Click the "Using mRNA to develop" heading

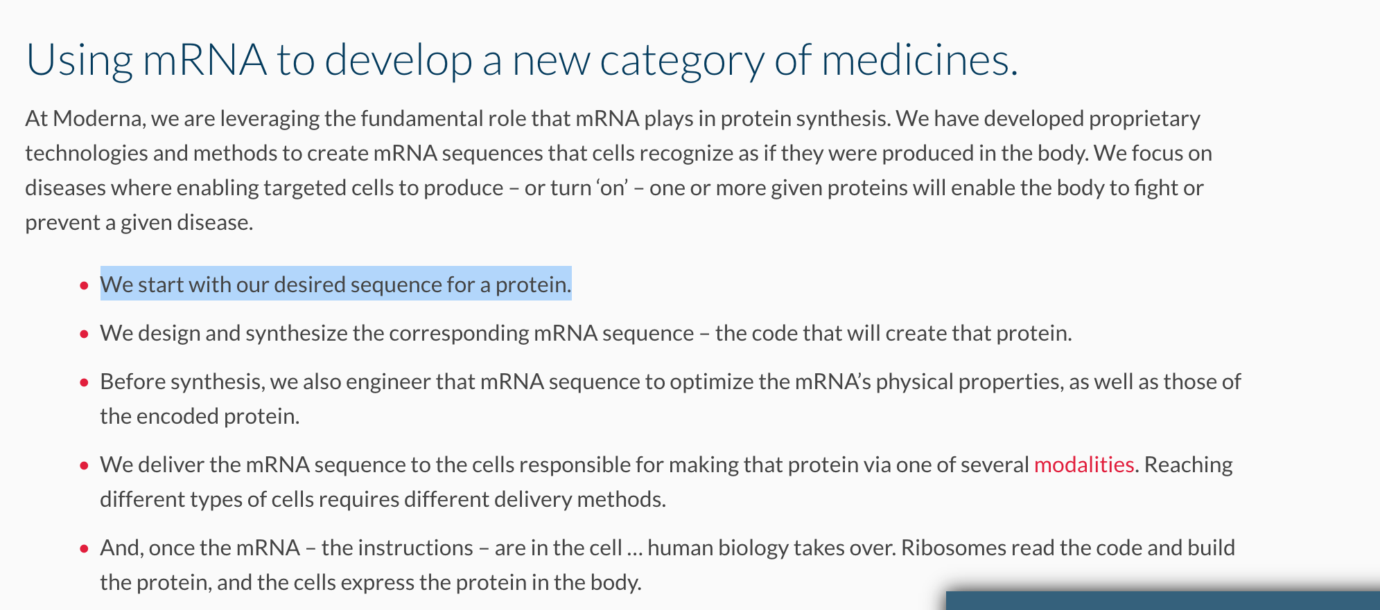[521, 60]
